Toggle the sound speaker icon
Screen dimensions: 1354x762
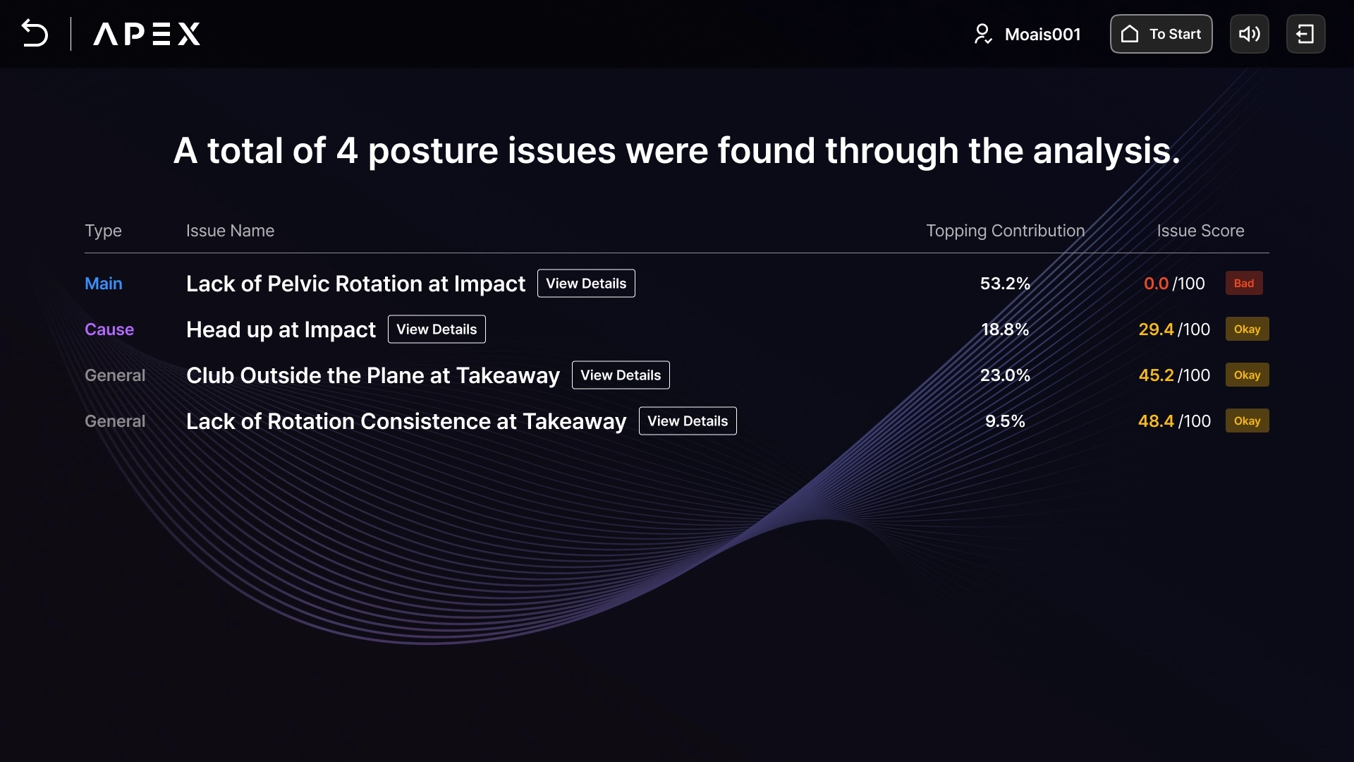(1249, 34)
